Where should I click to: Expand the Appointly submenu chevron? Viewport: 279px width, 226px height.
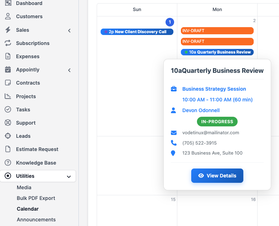pyautogui.click(x=69, y=70)
